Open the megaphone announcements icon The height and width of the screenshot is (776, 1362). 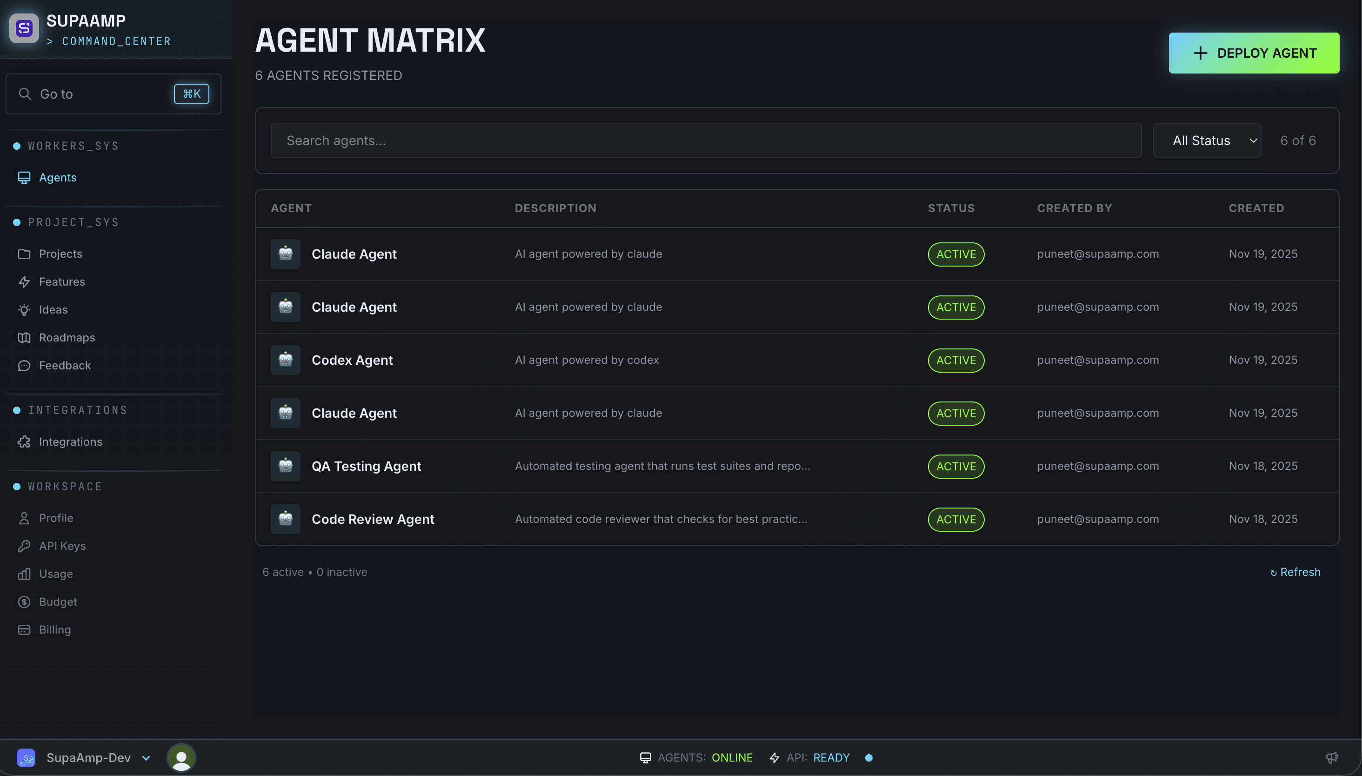click(x=1332, y=757)
